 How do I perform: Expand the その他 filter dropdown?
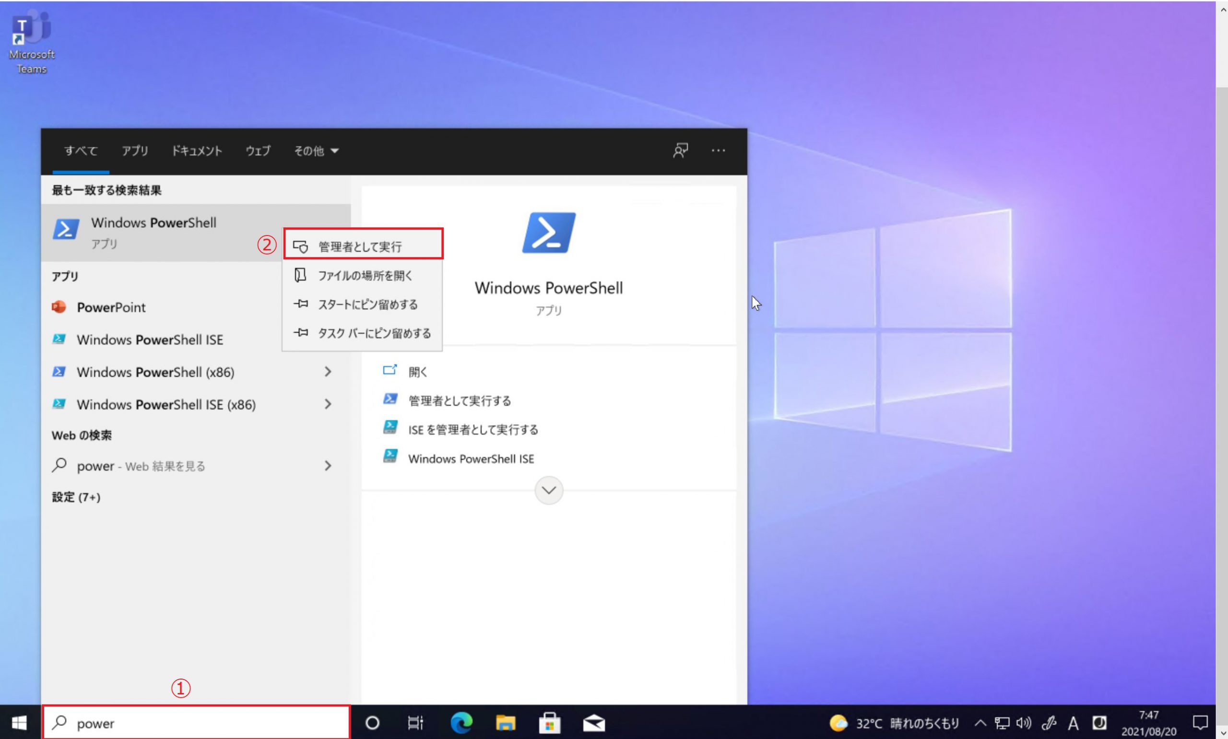(x=316, y=151)
